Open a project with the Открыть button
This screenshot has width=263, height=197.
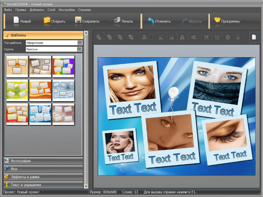point(54,21)
